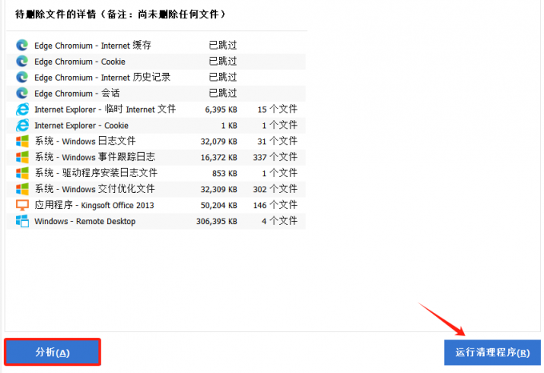Viewport: 544px width, 373px height.
Task: Select Internet Explorer - 临时 Internet 文件 entry
Action: [x=156, y=110]
